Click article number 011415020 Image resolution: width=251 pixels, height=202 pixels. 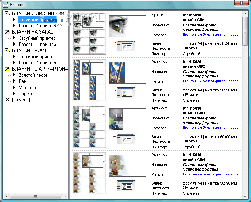[x=192, y=62]
